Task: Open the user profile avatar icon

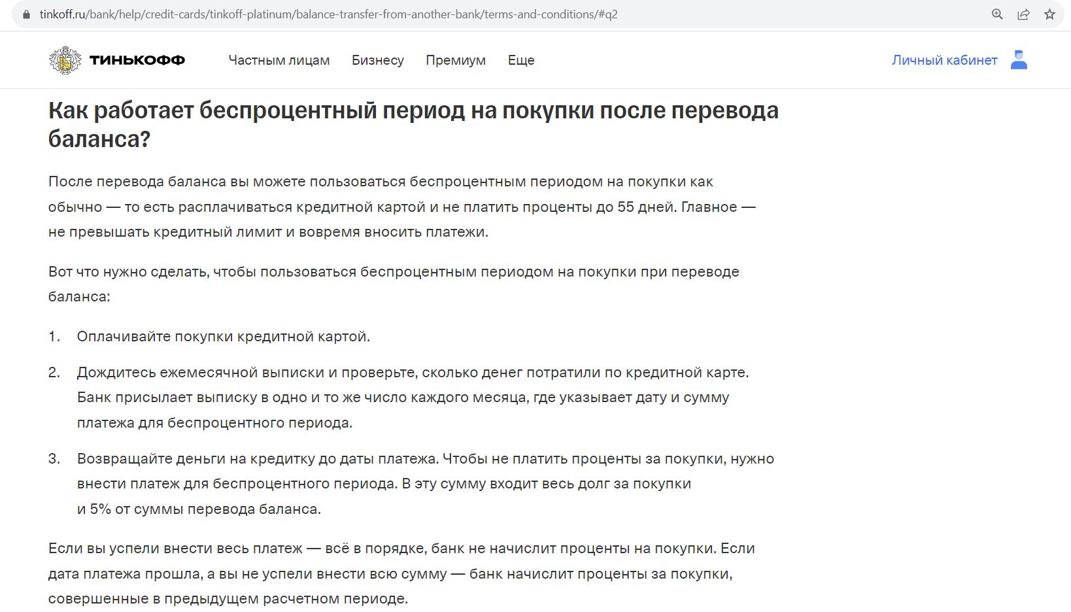Action: 1019,60
